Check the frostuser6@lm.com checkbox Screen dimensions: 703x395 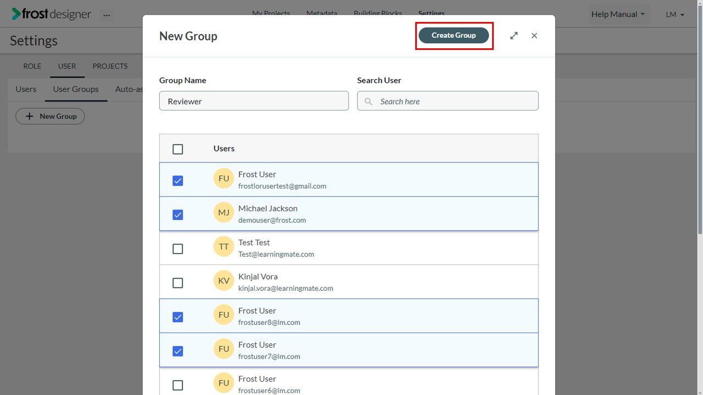coord(178,385)
